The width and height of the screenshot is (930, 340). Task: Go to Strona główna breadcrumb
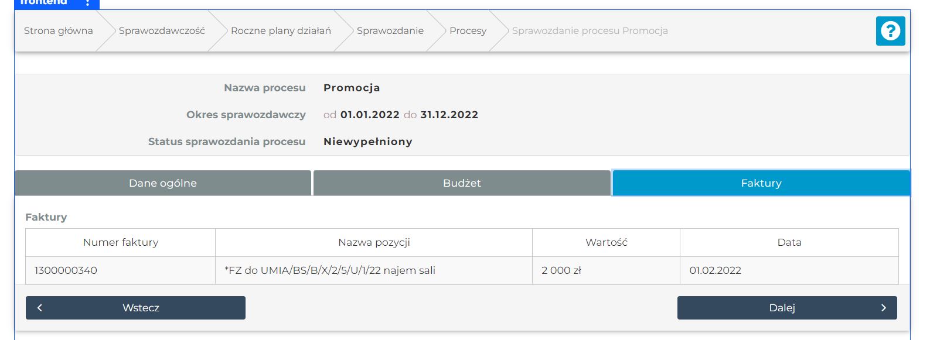59,31
